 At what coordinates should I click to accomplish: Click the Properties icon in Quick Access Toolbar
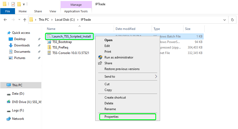coord(13,4)
